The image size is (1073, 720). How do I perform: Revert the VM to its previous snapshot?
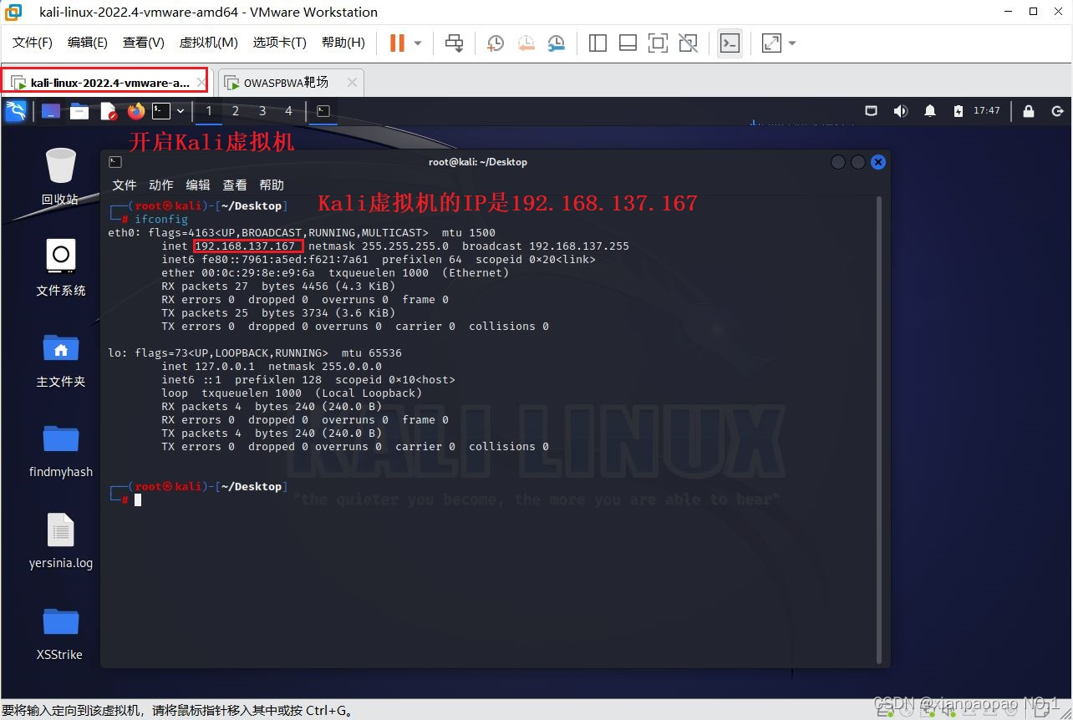coord(526,43)
